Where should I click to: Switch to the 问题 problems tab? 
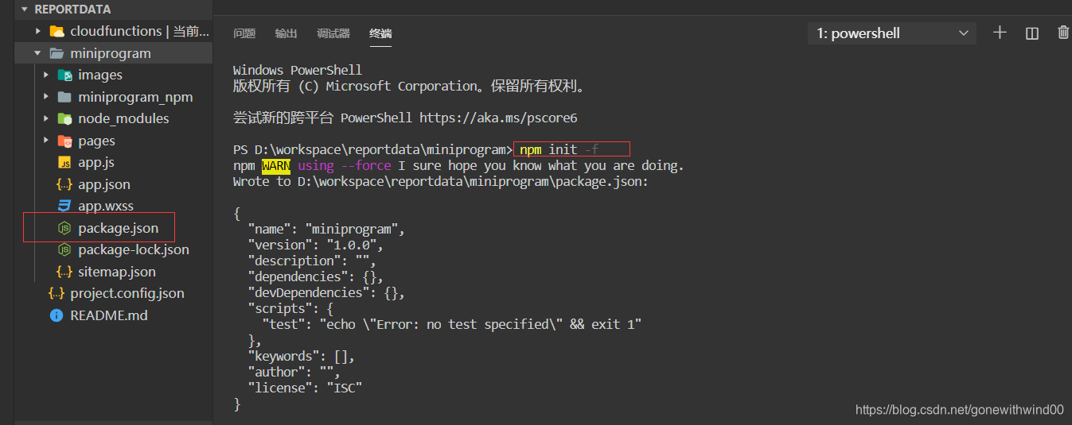coord(244,33)
